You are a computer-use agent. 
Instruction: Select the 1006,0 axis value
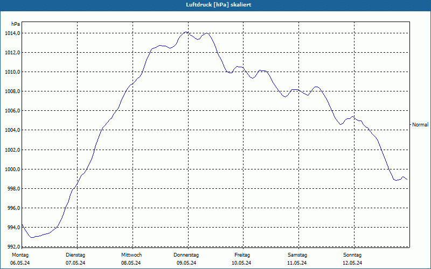tap(12, 111)
